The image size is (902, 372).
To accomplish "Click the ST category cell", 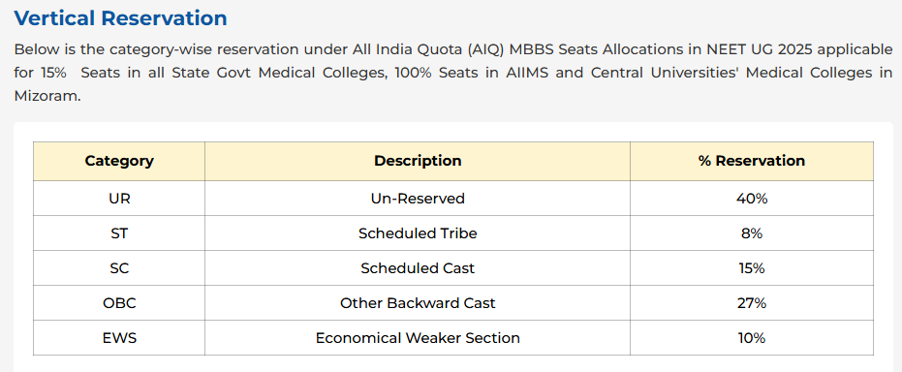I will tap(119, 233).
